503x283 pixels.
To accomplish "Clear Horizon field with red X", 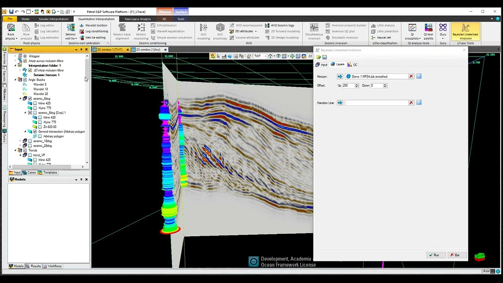I will 411,77.
